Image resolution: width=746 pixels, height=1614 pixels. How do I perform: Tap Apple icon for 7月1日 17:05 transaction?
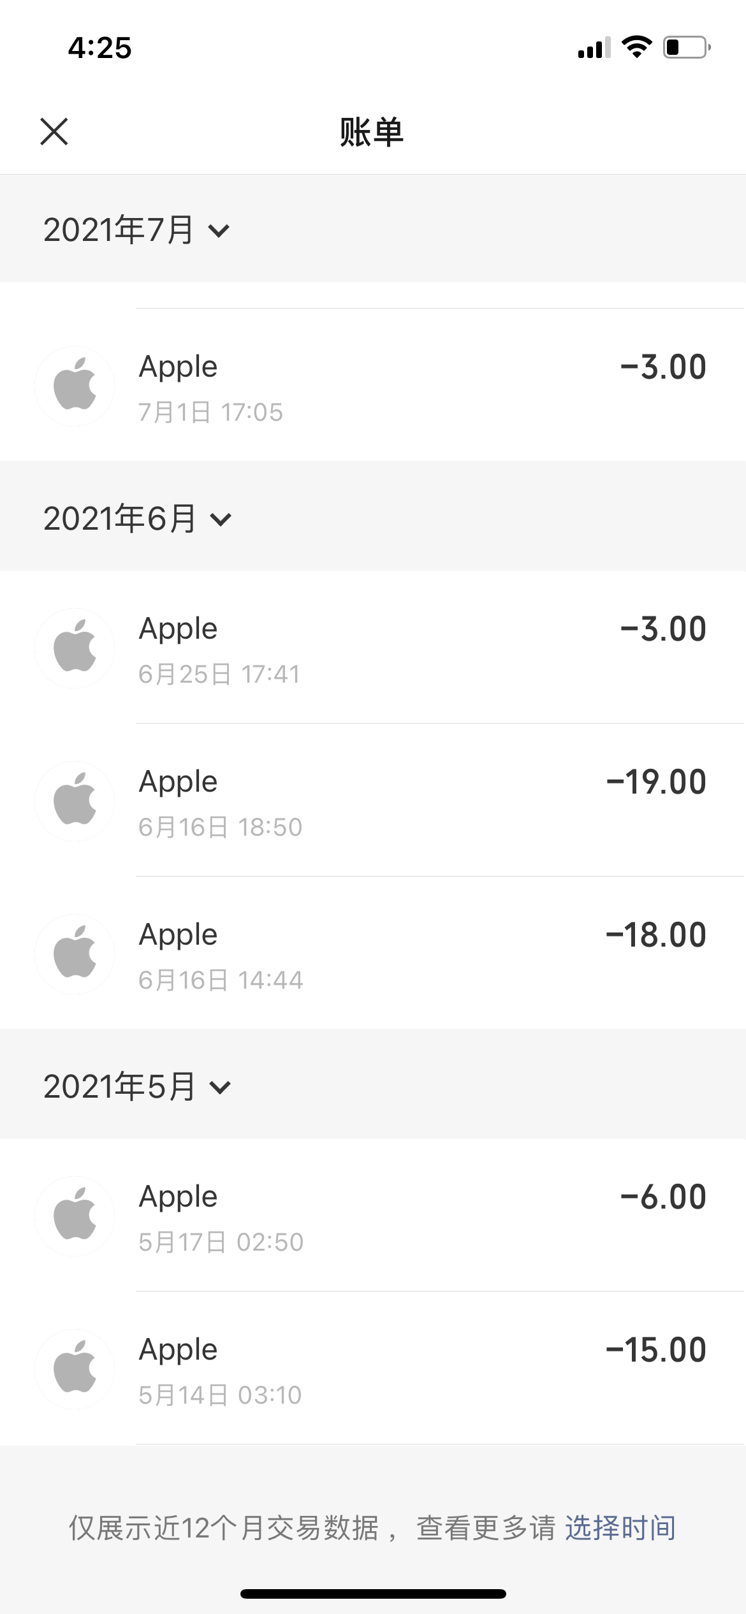point(75,386)
